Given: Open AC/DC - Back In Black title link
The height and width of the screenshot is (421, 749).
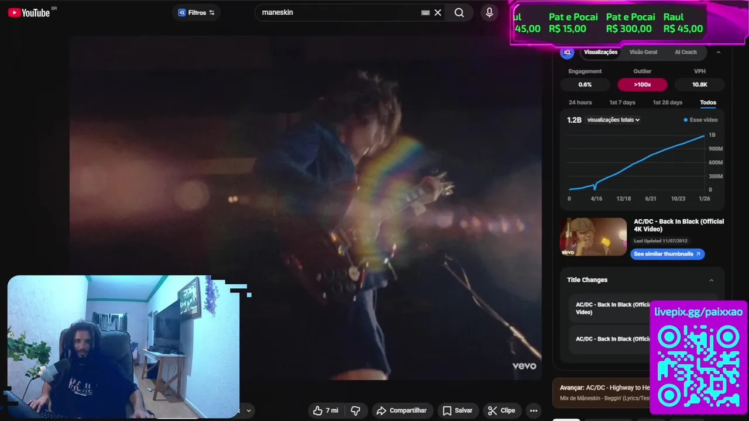Looking at the screenshot, I should pyautogui.click(x=679, y=225).
